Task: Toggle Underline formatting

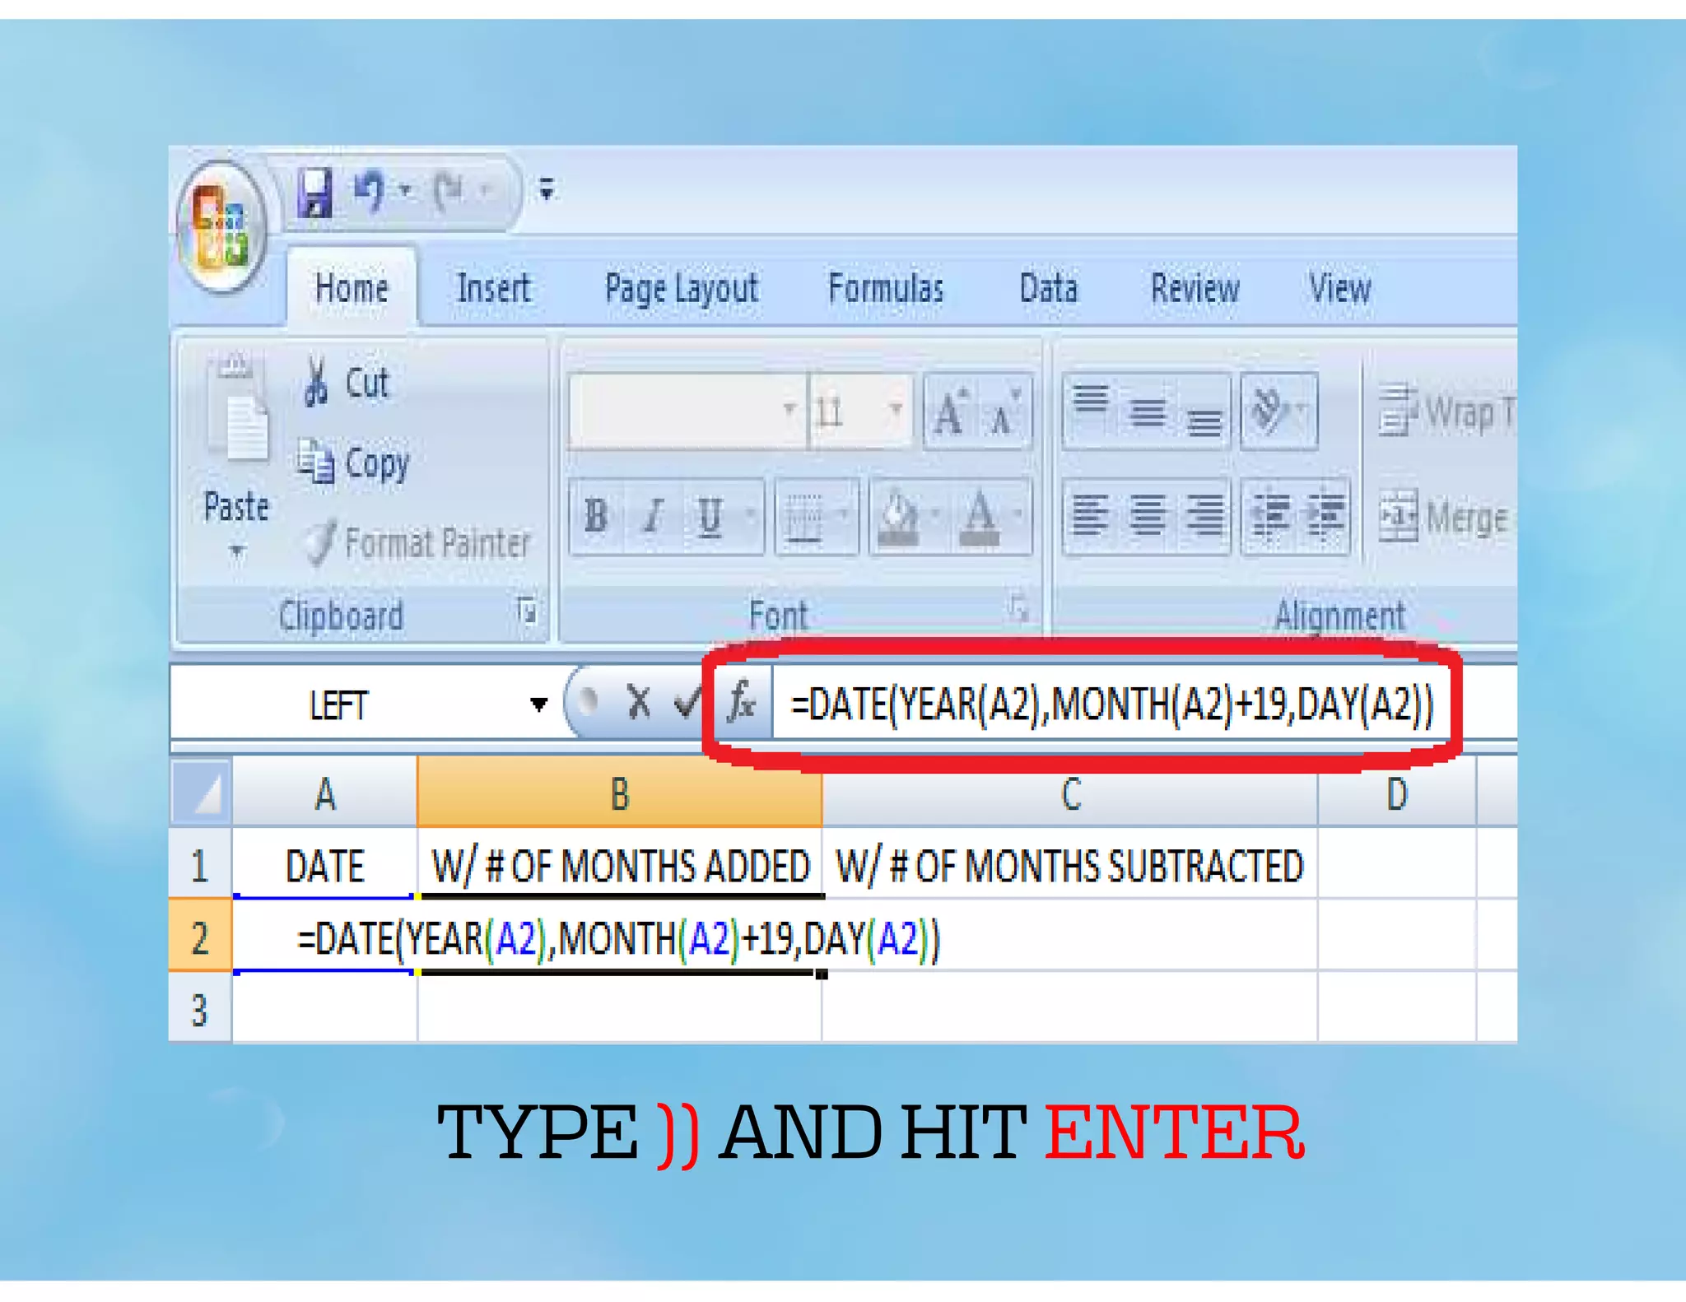Action: (710, 517)
